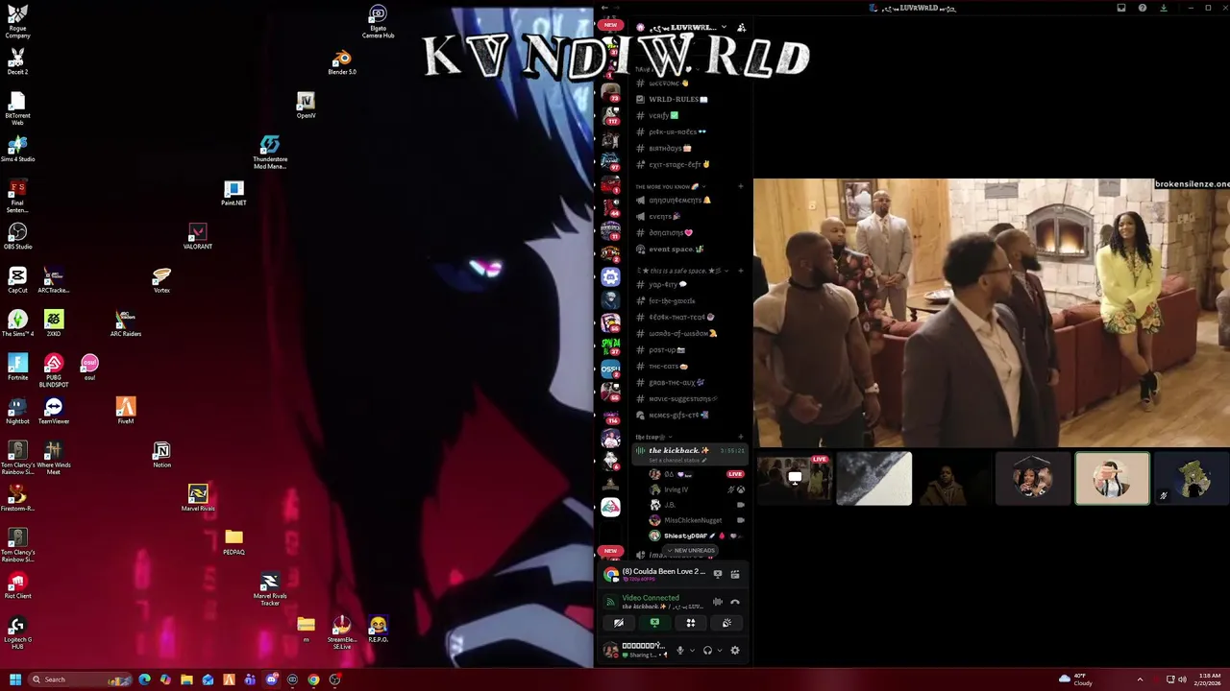
Task: Collapse THE MORE YOU KNOW category
Action: click(x=672, y=187)
